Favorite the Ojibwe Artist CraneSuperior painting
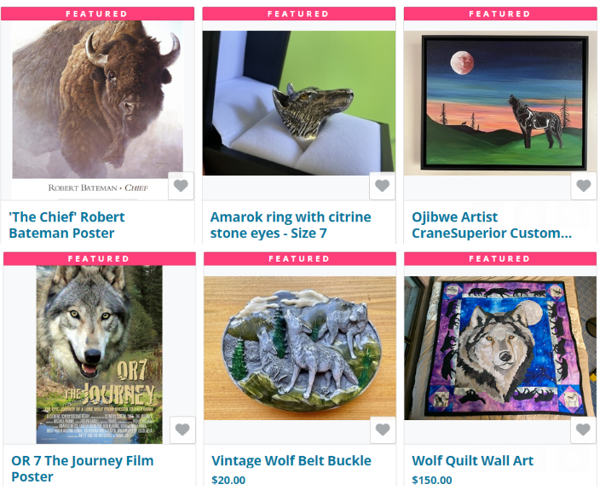The width and height of the screenshot is (600, 490). click(x=584, y=186)
